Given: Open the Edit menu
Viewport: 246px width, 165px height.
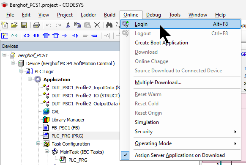Looking at the screenshot, I should (x=26, y=15).
